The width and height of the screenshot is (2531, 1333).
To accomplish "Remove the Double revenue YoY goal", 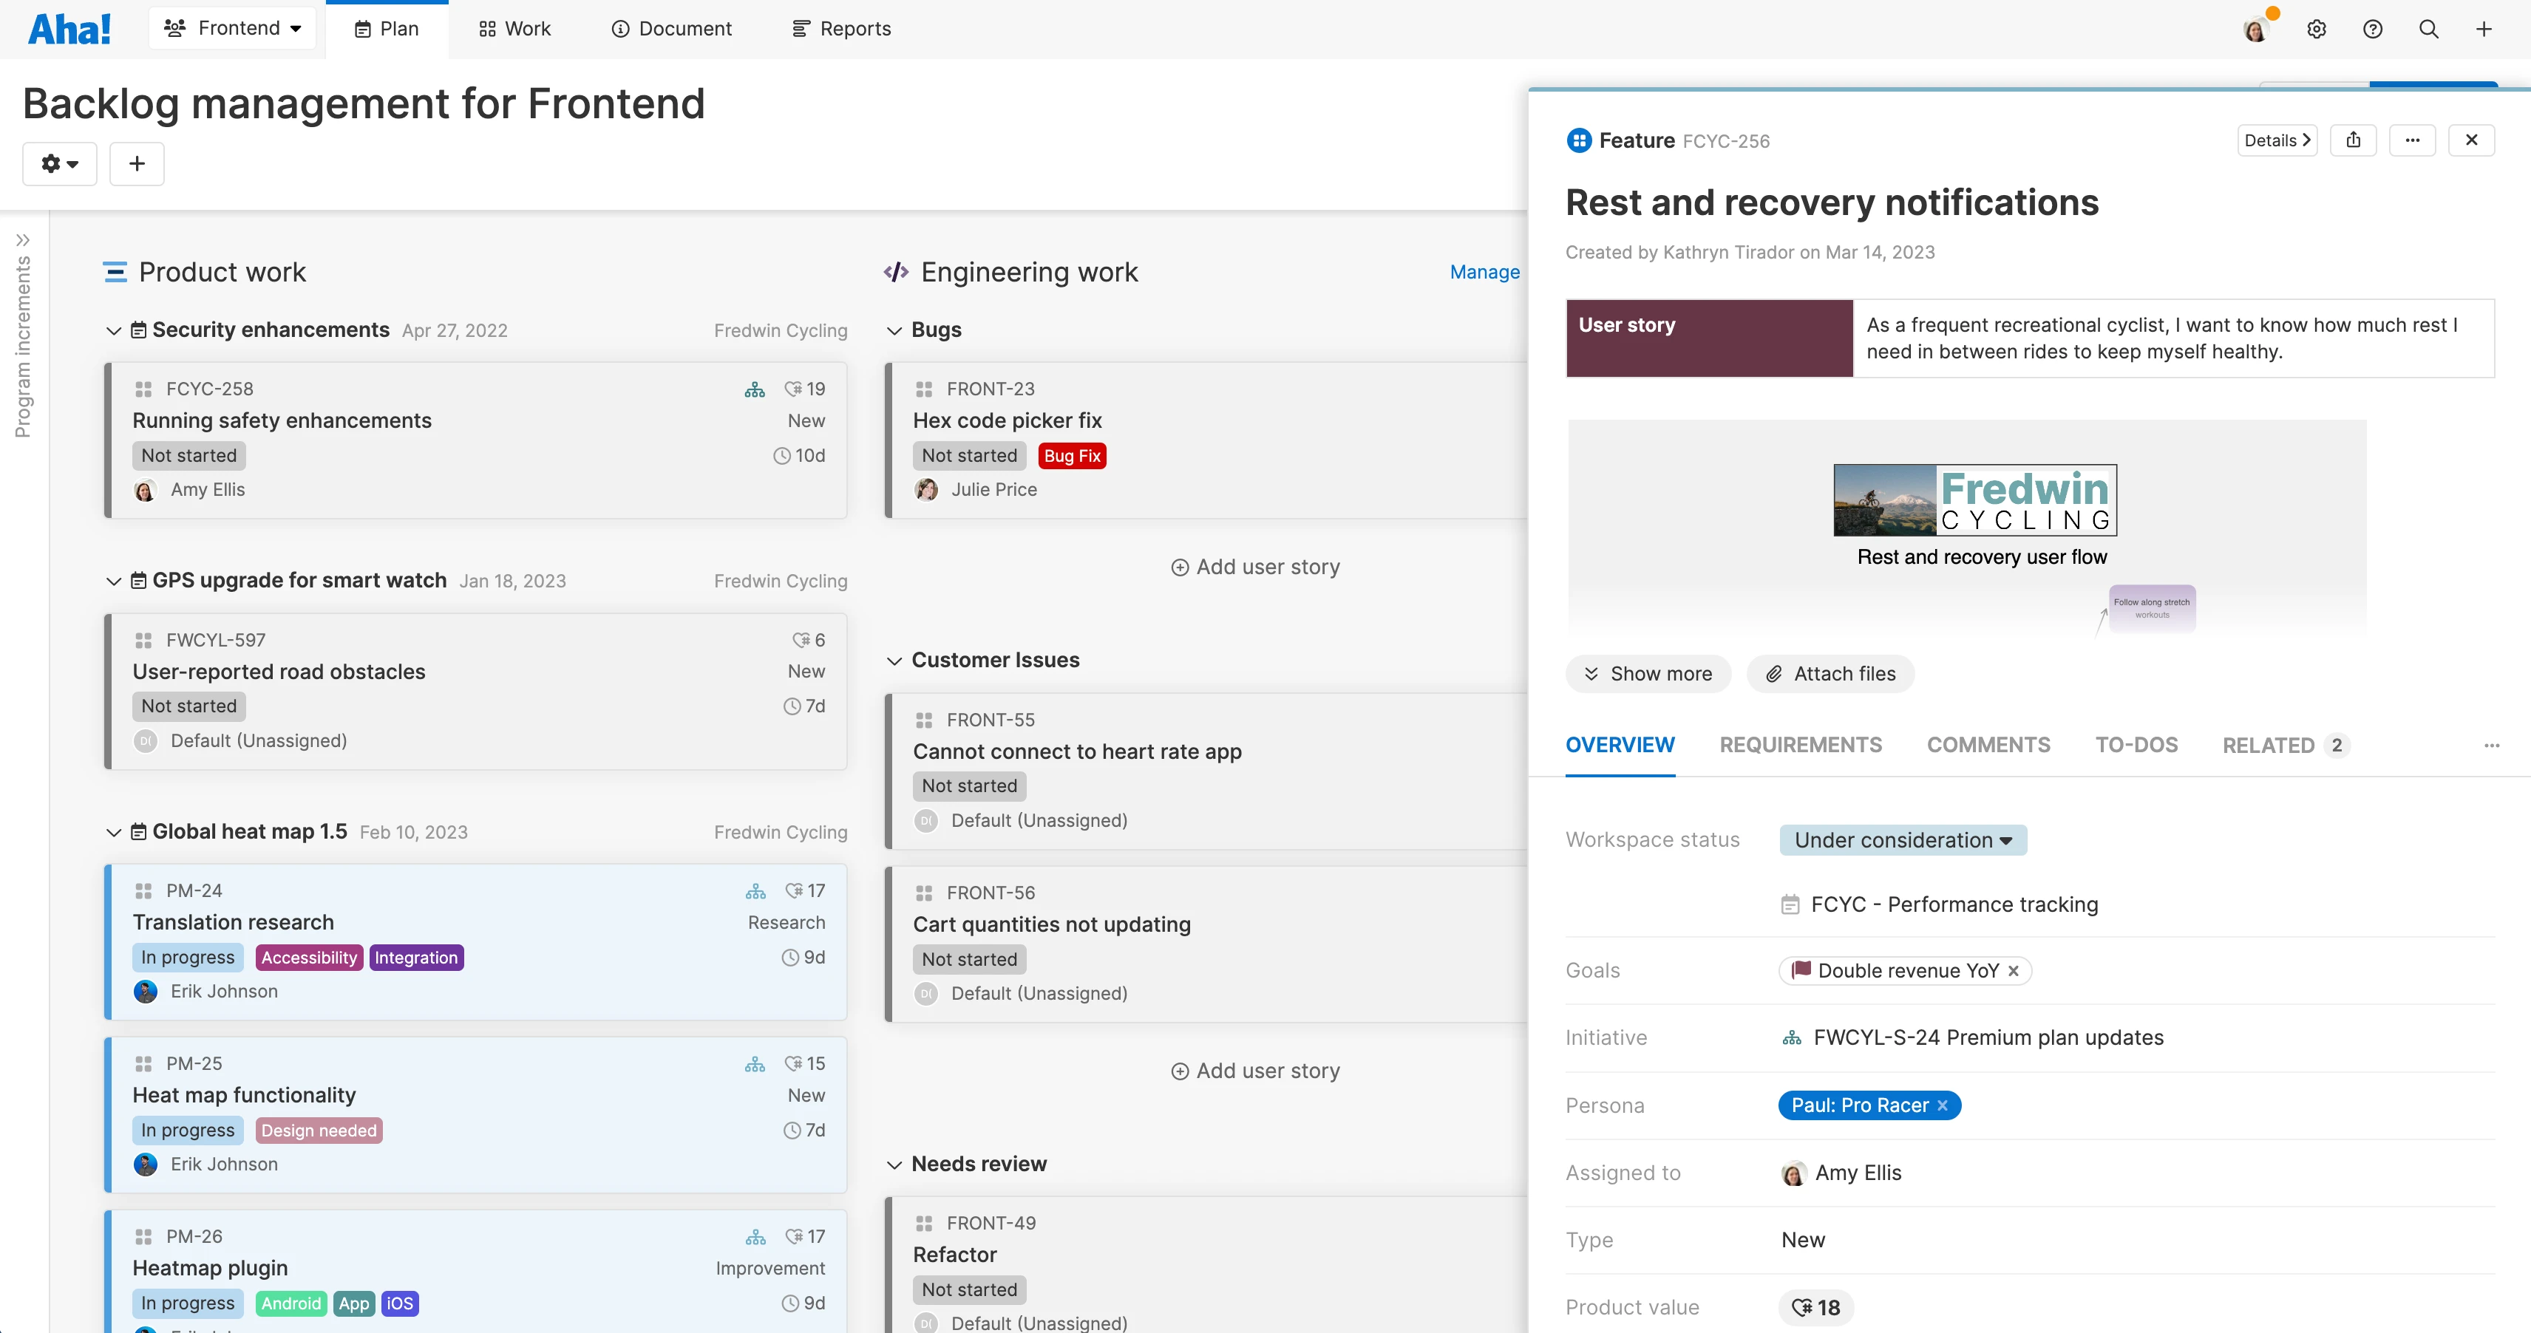I will click(2014, 972).
